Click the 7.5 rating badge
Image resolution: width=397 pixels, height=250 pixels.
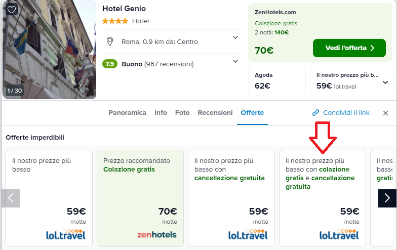pyautogui.click(x=110, y=64)
